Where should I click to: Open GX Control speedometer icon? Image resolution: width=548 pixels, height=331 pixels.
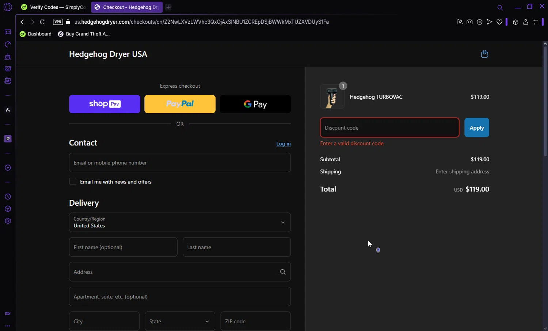click(x=8, y=44)
